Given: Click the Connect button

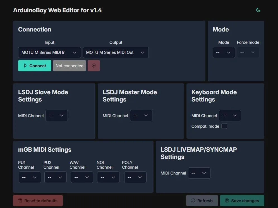Looking at the screenshot, I should pos(35,66).
